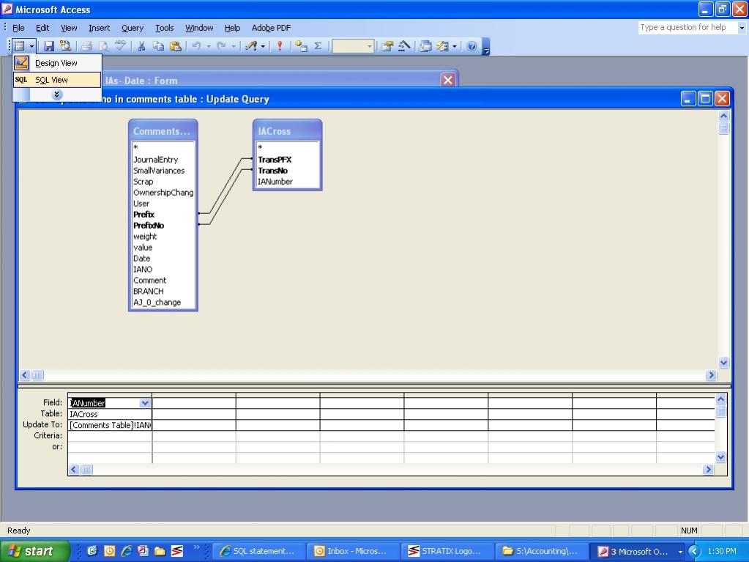The image size is (749, 562).
Task: Save the query with the floppy icon
Action: click(x=49, y=46)
